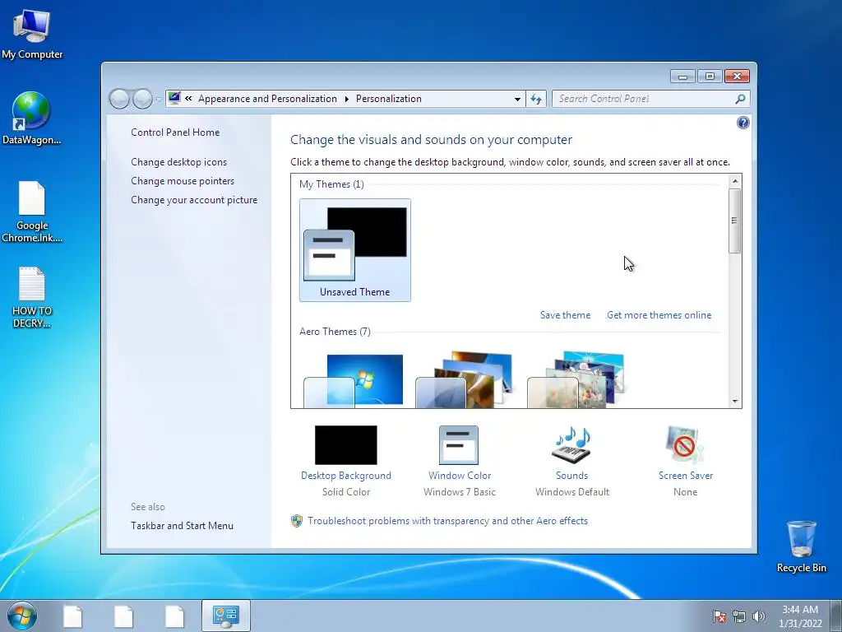Select the third Aero theme with paintings
The width and height of the screenshot is (842, 632).
pyautogui.click(x=576, y=380)
